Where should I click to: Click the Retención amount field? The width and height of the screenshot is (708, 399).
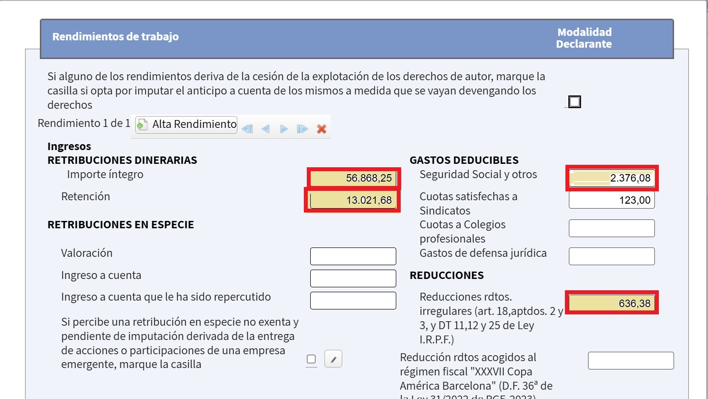353,200
